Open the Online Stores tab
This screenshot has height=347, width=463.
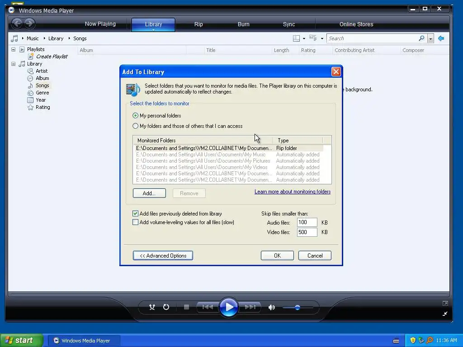[356, 24]
